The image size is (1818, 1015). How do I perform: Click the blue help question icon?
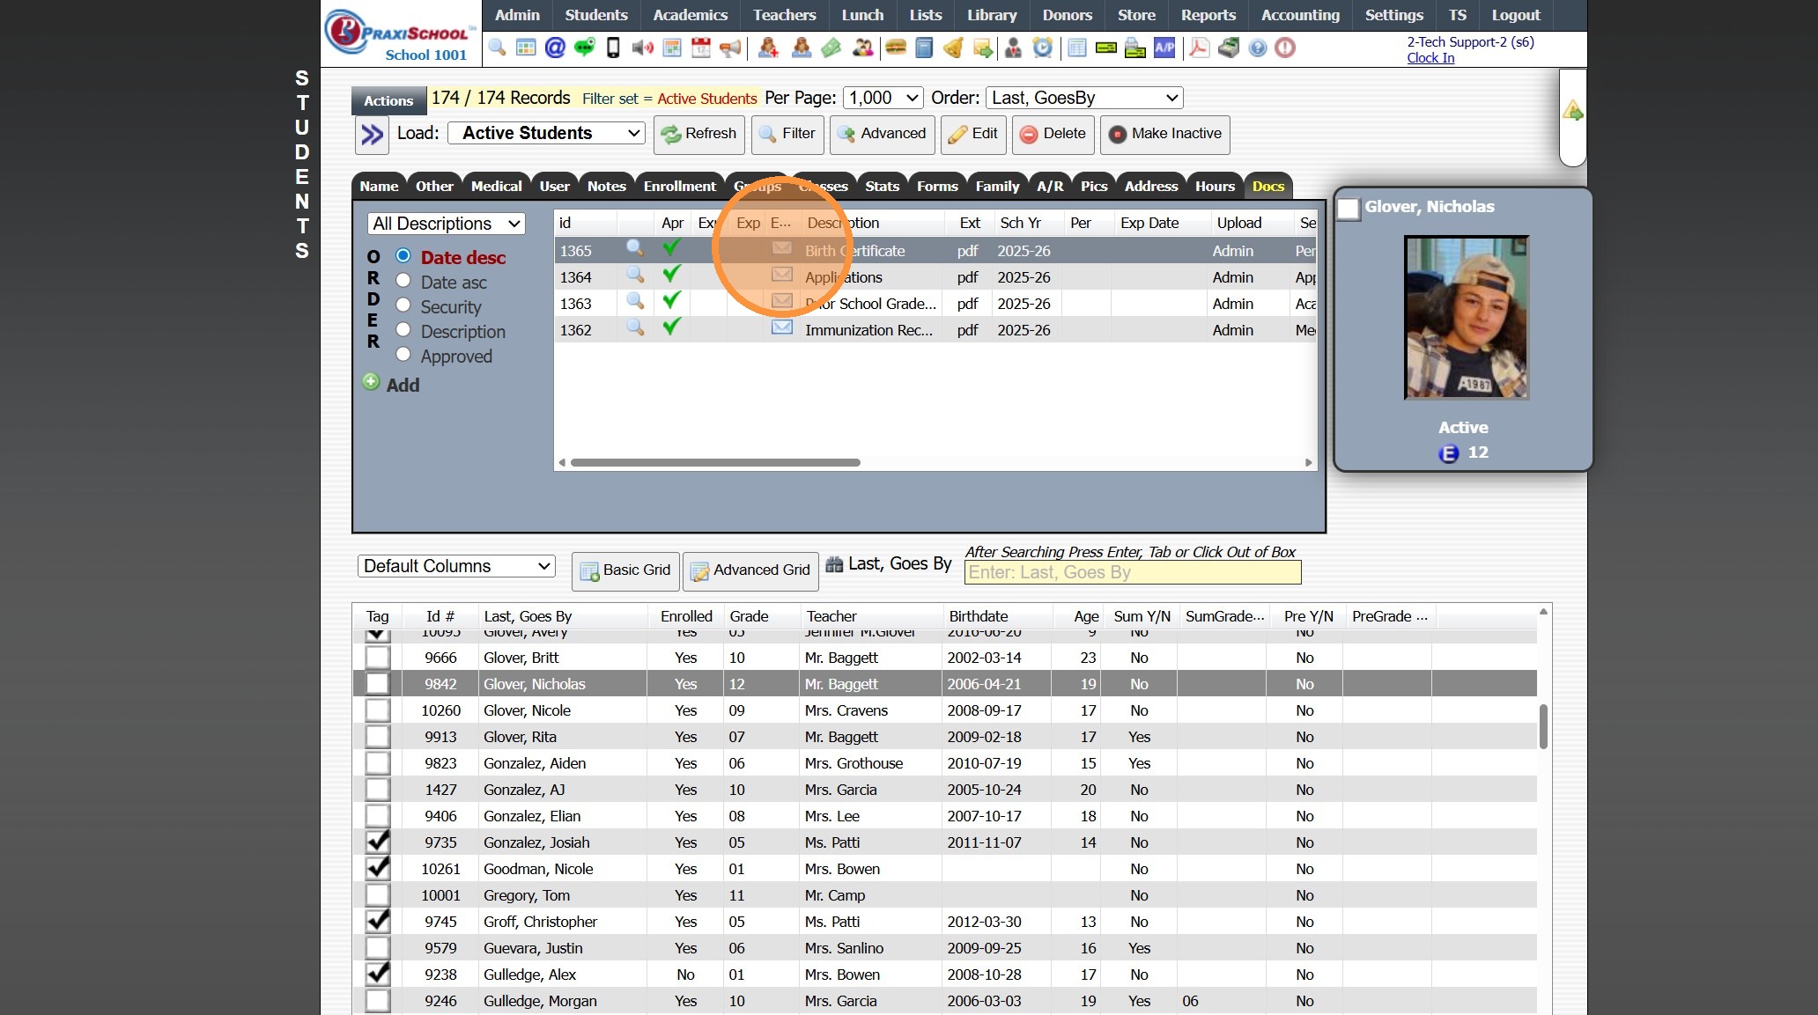point(1258,48)
